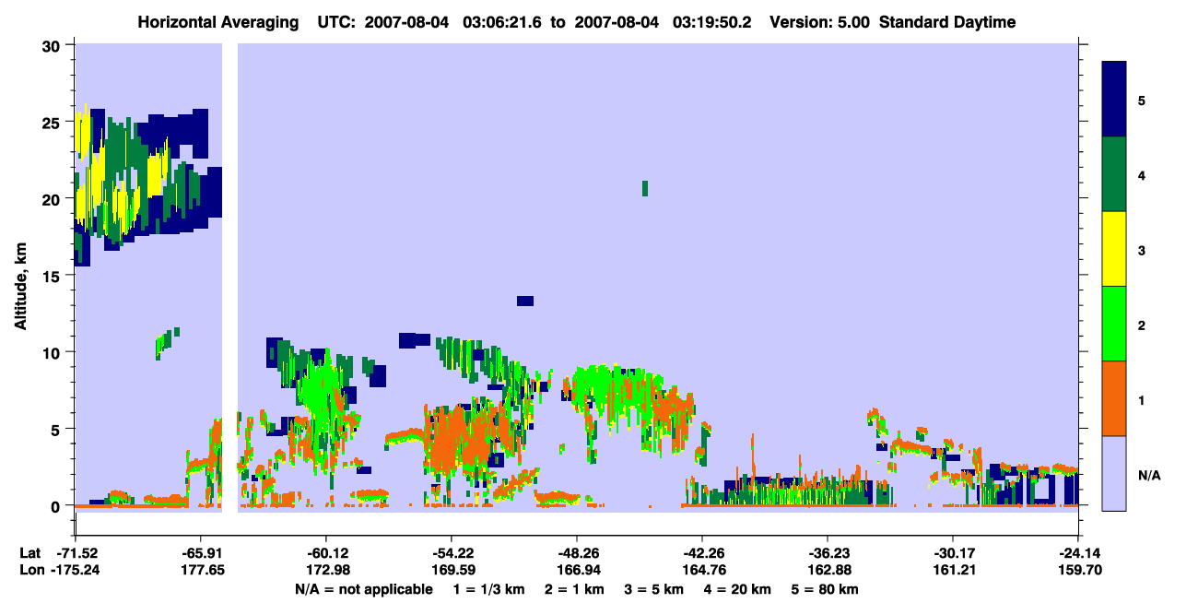Click the dark blue color bar segment labeled 5
Screen dimensions: 1198x615
coord(1115,100)
